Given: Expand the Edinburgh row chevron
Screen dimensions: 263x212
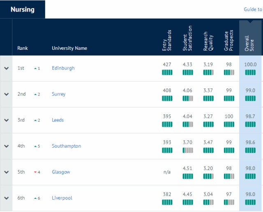Looking at the screenshot, I should [x=7, y=68].
